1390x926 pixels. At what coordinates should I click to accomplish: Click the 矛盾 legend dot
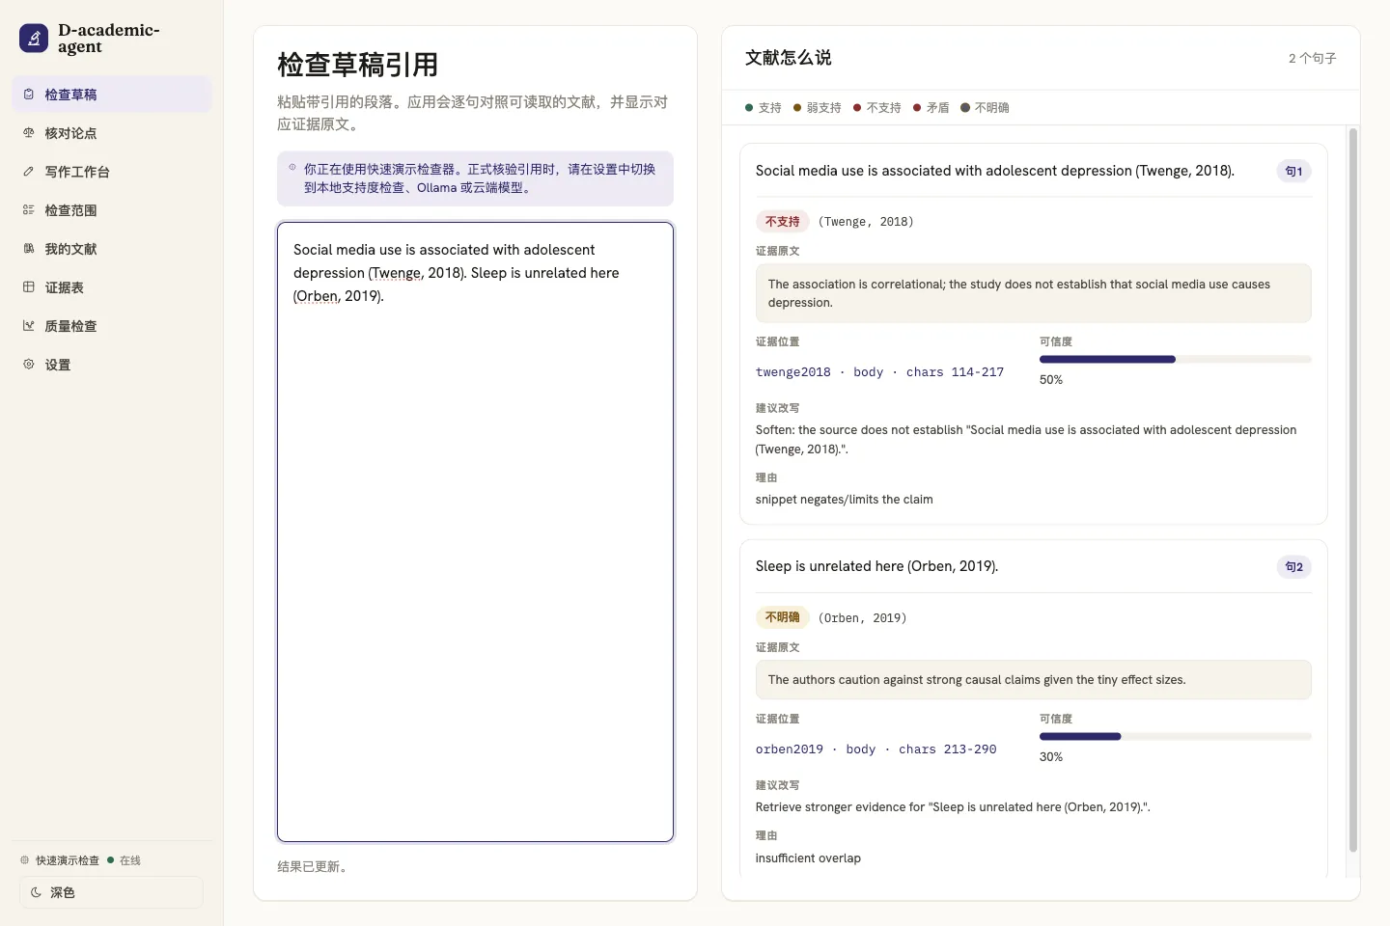pos(917,108)
